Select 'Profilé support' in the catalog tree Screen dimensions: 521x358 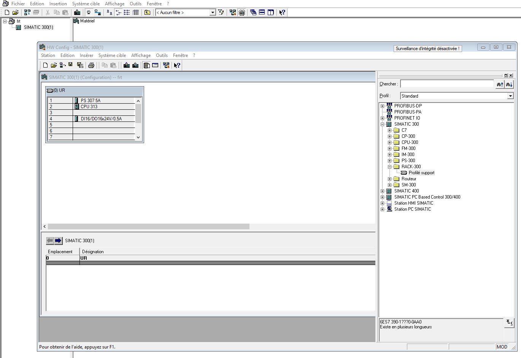tap(421, 173)
